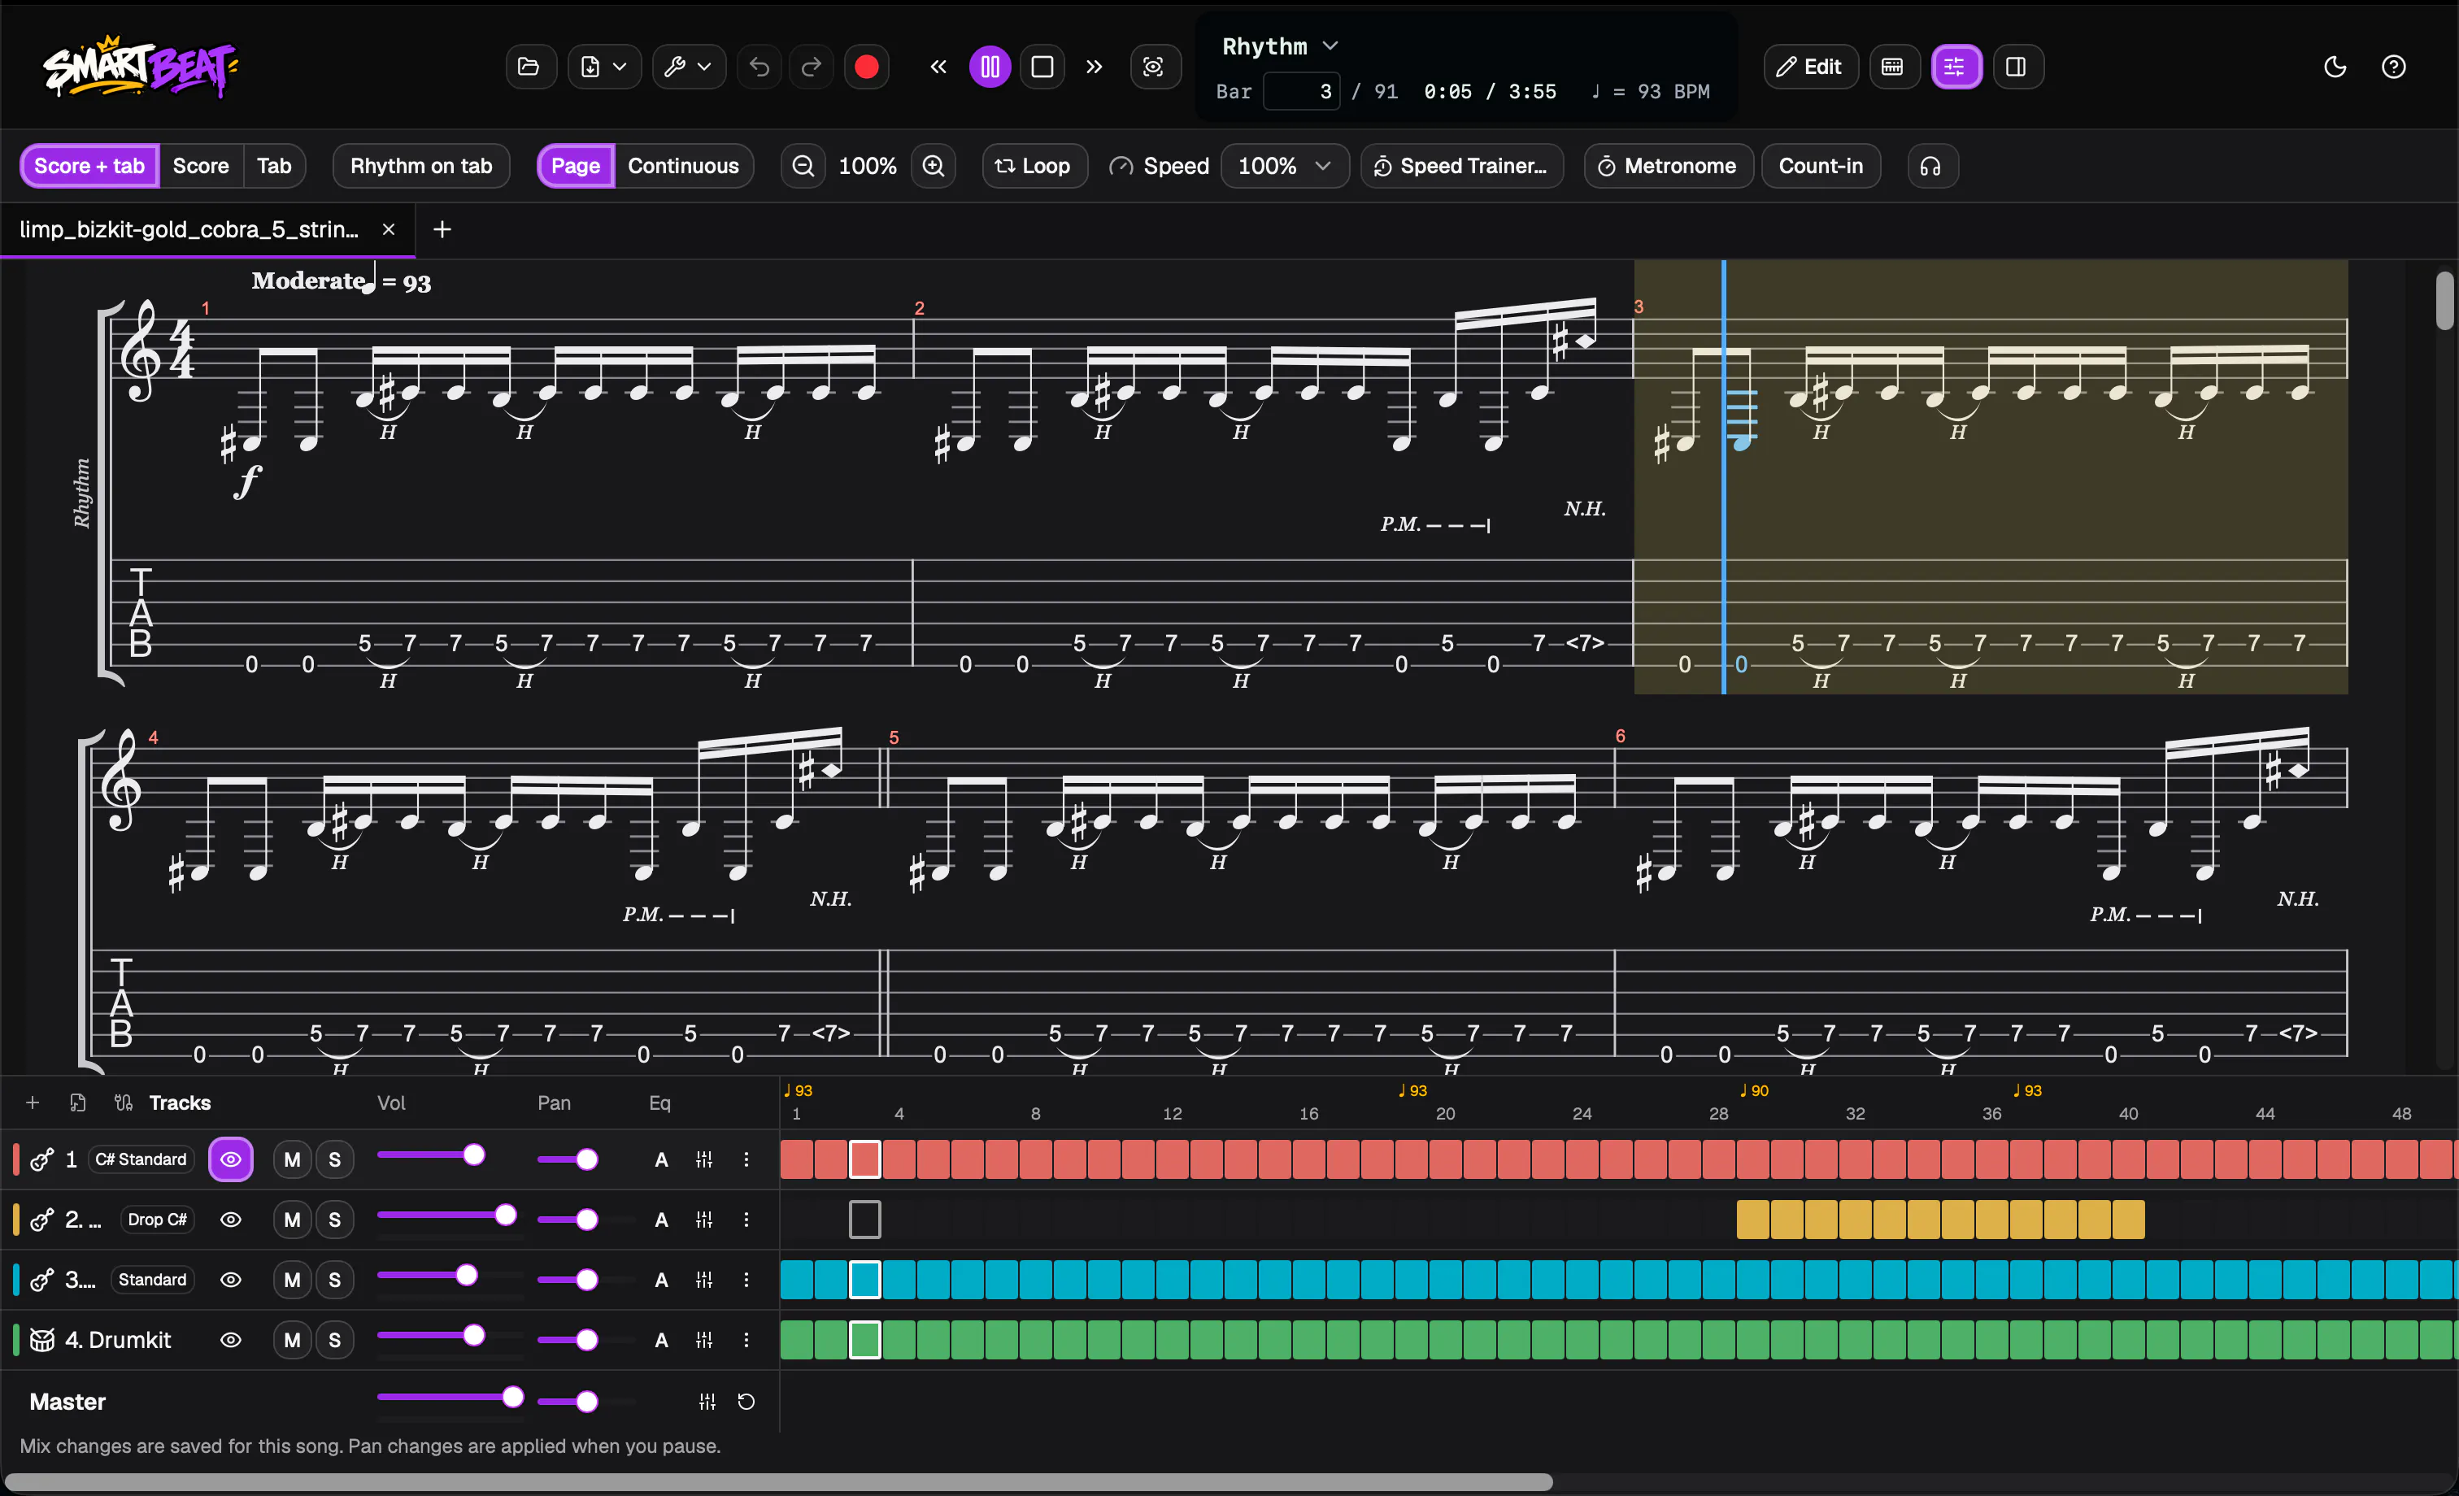Viewport: 2459px width, 1496px height.
Task: Solo track 2 Drop C#
Action: (334, 1220)
